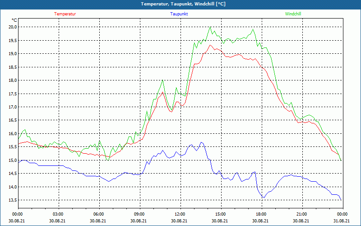Image resolution: width=361 pixels, height=226 pixels.
Task: Click the 18,0 y-axis value
Action: [x=13, y=80]
